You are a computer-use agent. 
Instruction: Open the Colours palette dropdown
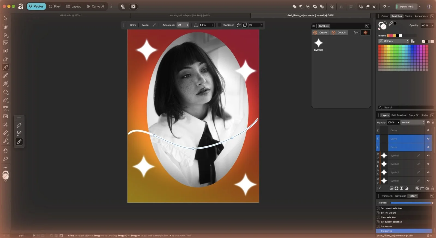point(394,41)
